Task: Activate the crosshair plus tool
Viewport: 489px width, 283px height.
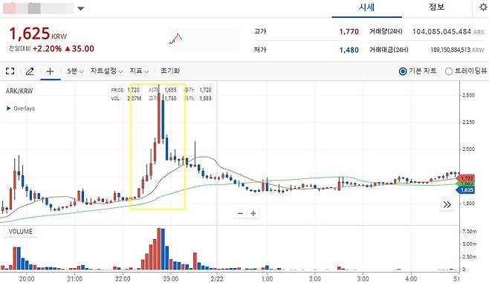Action: coord(50,71)
